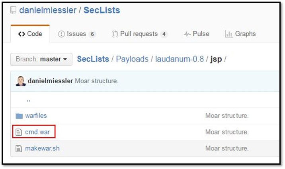Open the makewar.sh file link
Screen dimensions: 285x169
pyautogui.click(x=42, y=148)
